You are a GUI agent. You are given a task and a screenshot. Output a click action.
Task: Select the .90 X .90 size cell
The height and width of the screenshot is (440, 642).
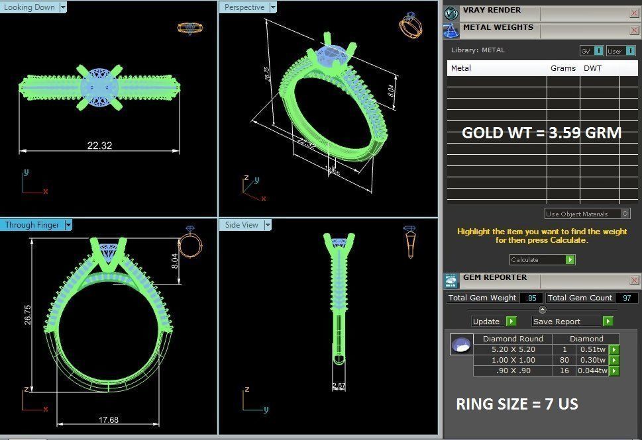[513, 371]
